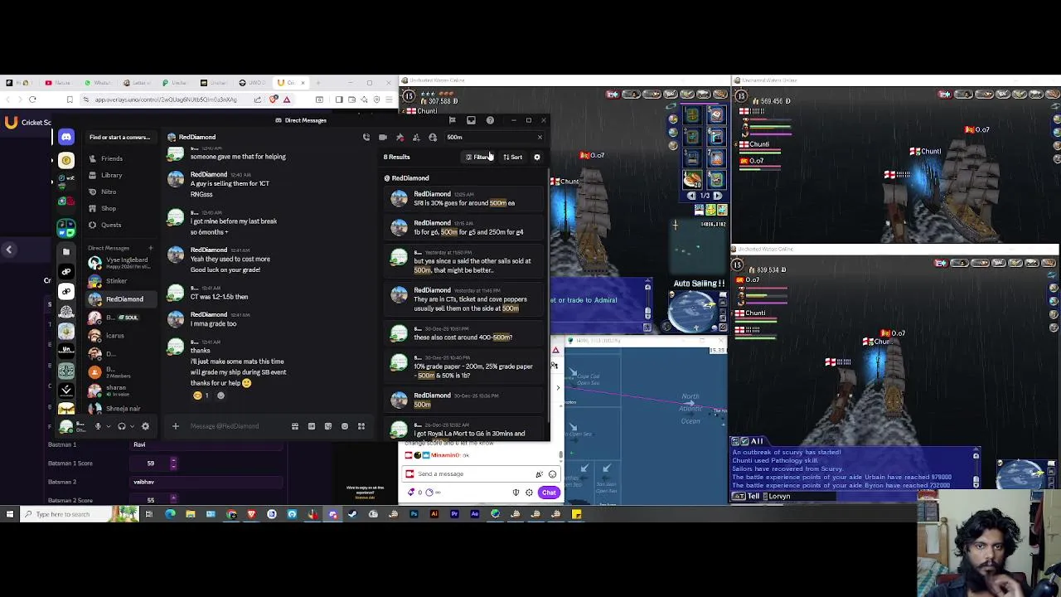
Task: Start a voice call with RedDiamond
Action: tap(366, 138)
